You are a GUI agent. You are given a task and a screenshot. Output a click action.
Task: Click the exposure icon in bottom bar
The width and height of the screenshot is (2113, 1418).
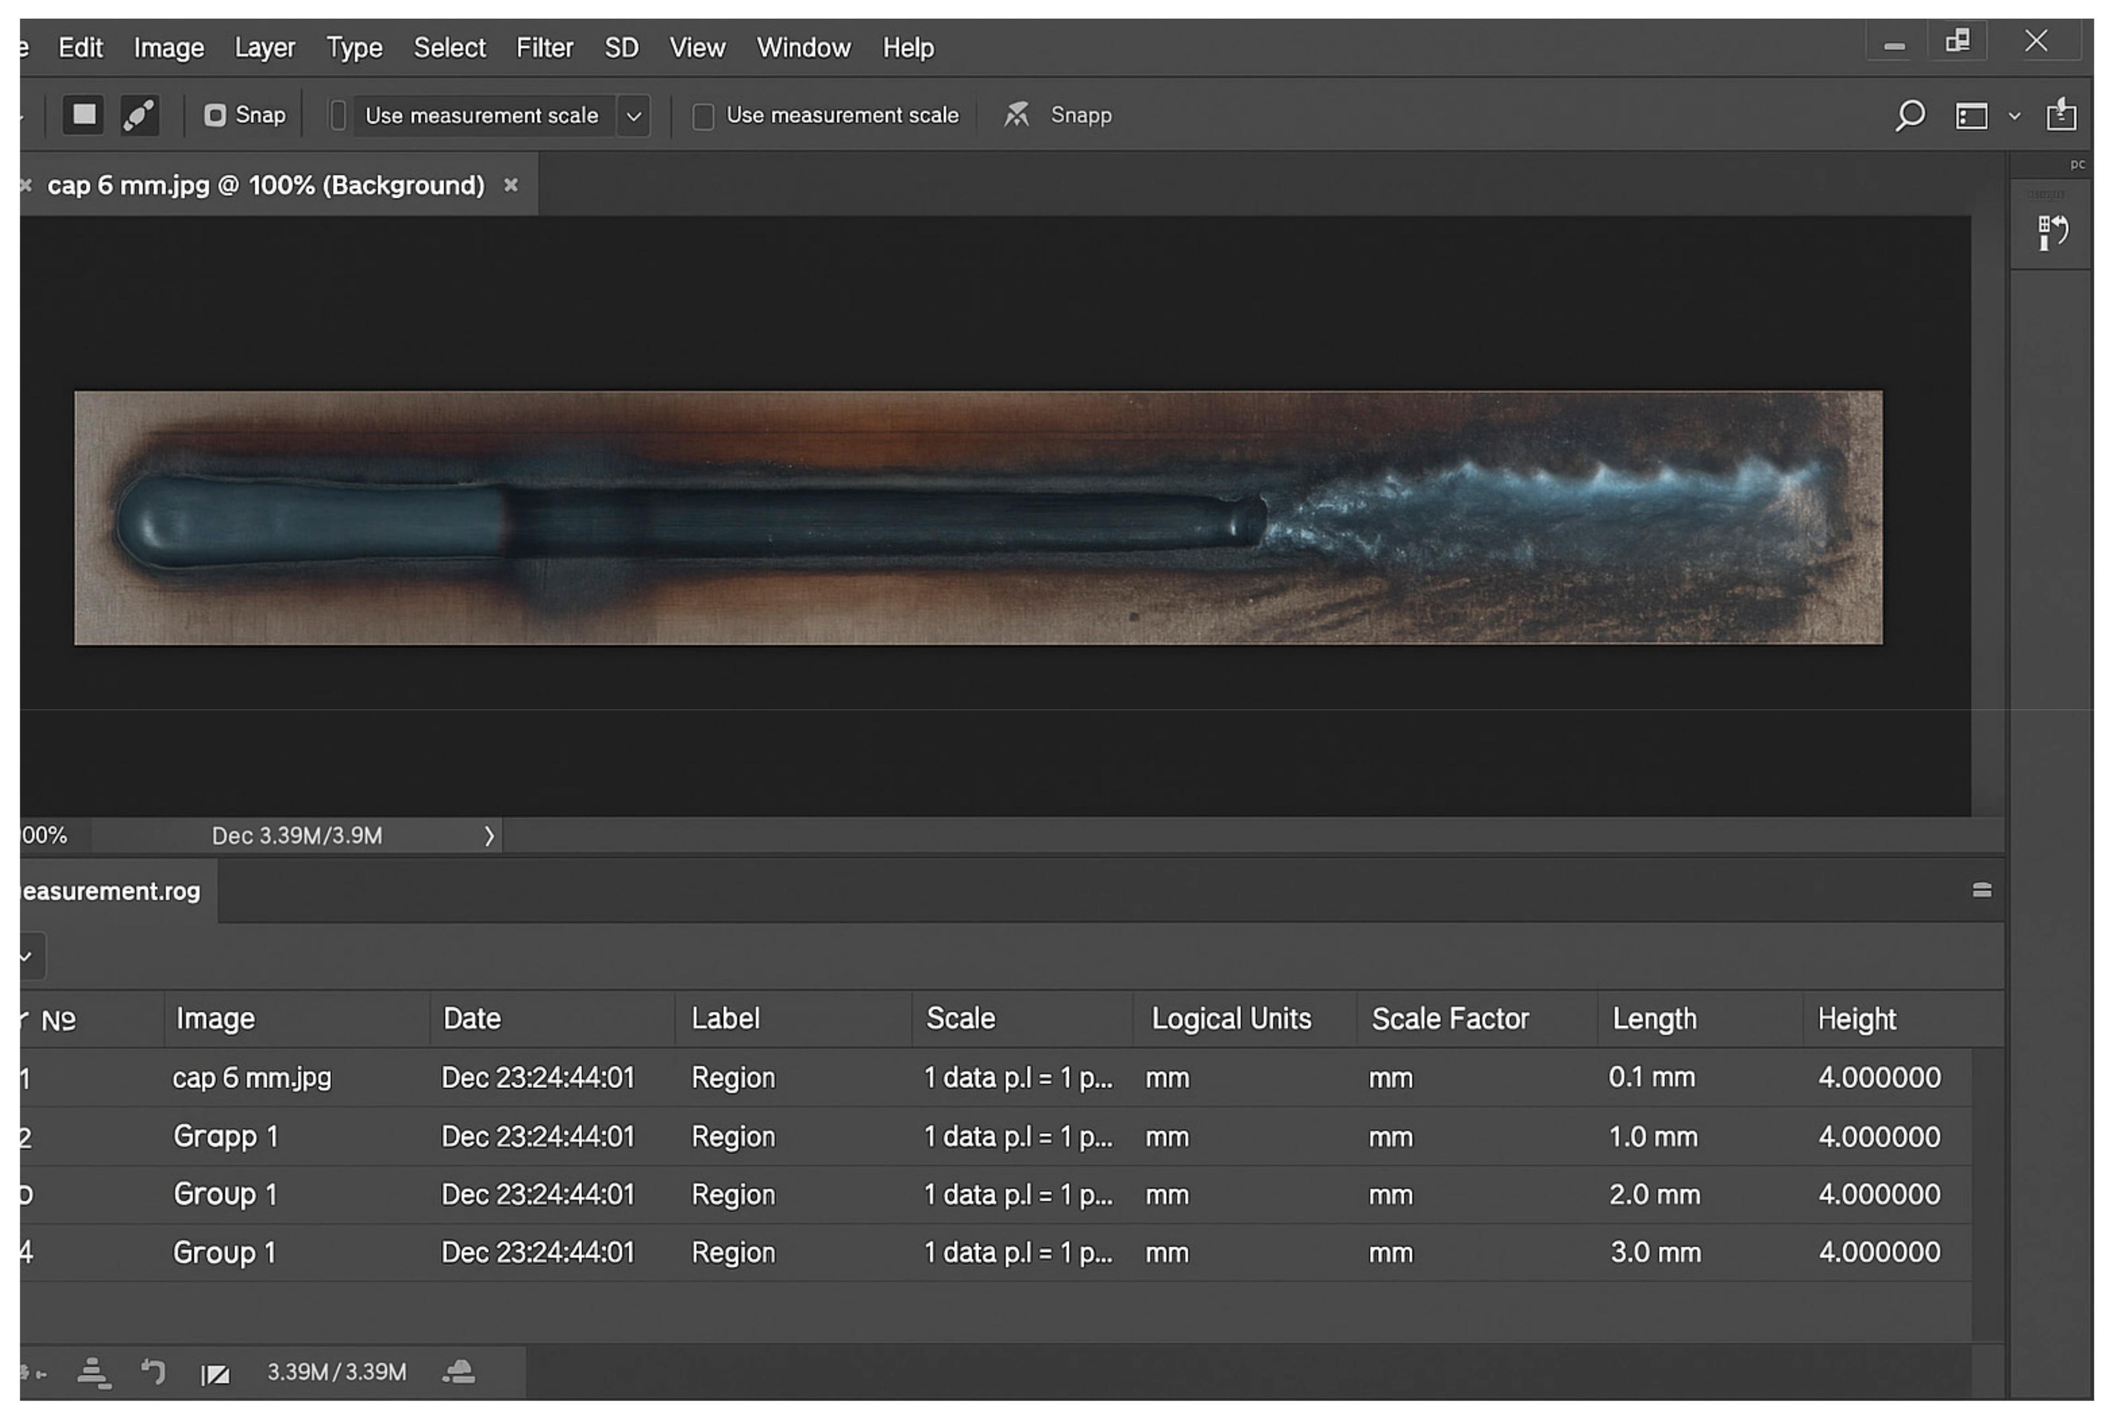(x=215, y=1375)
